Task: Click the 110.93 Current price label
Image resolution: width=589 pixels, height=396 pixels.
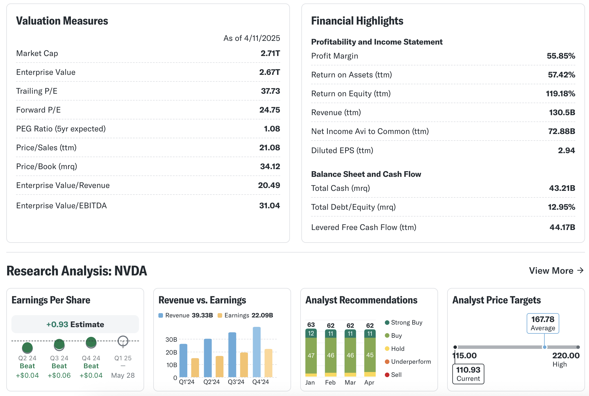Action: [468, 374]
